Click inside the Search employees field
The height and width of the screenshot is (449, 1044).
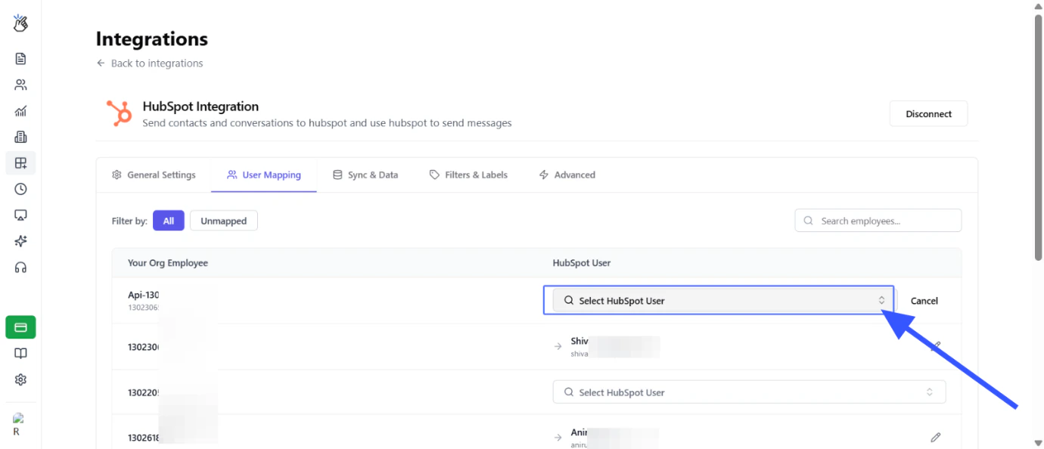(x=878, y=220)
